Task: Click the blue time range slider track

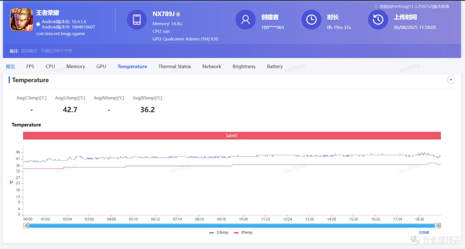Action: (x=232, y=226)
